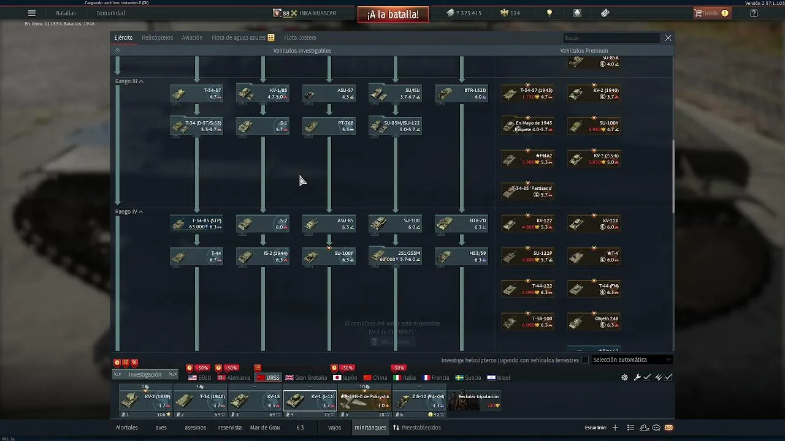This screenshot has height=441, width=785.
Task: Select the premium T-34-85 'Partisano' vehicle
Action: pos(528,191)
